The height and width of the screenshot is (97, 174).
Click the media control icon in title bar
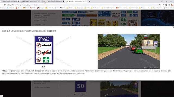coord(162,2)
